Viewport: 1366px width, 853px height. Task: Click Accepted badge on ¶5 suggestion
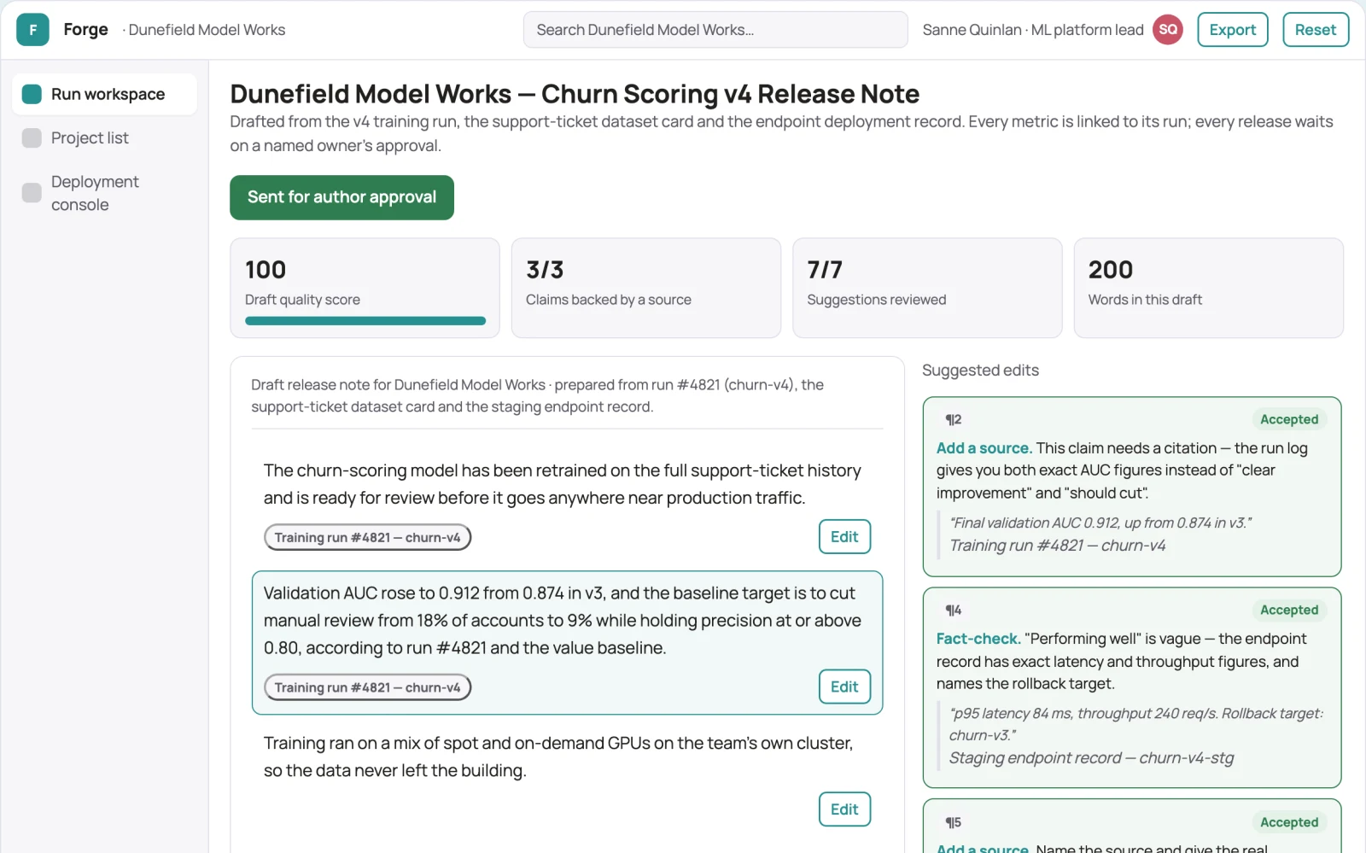click(1289, 822)
